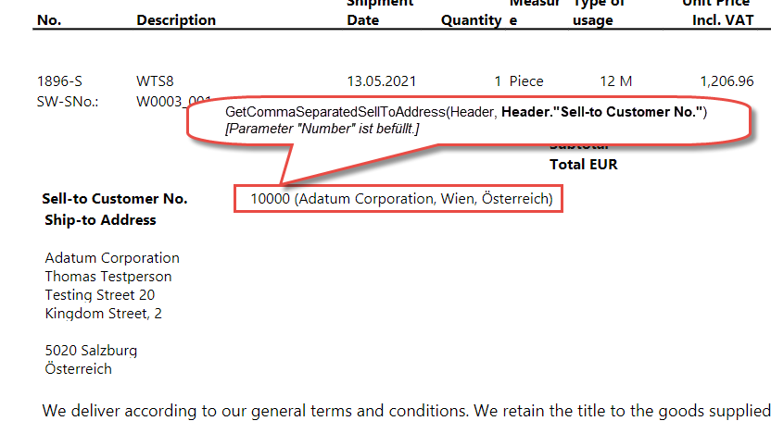This screenshot has height=421, width=771.
Task: Select the 12 M usage value
Action: click(x=615, y=81)
